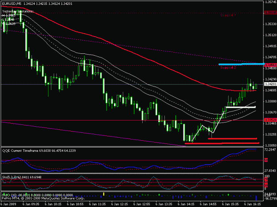The image size is (277, 207).
Task: Click price scale value 1.34705
Action: 271,57
